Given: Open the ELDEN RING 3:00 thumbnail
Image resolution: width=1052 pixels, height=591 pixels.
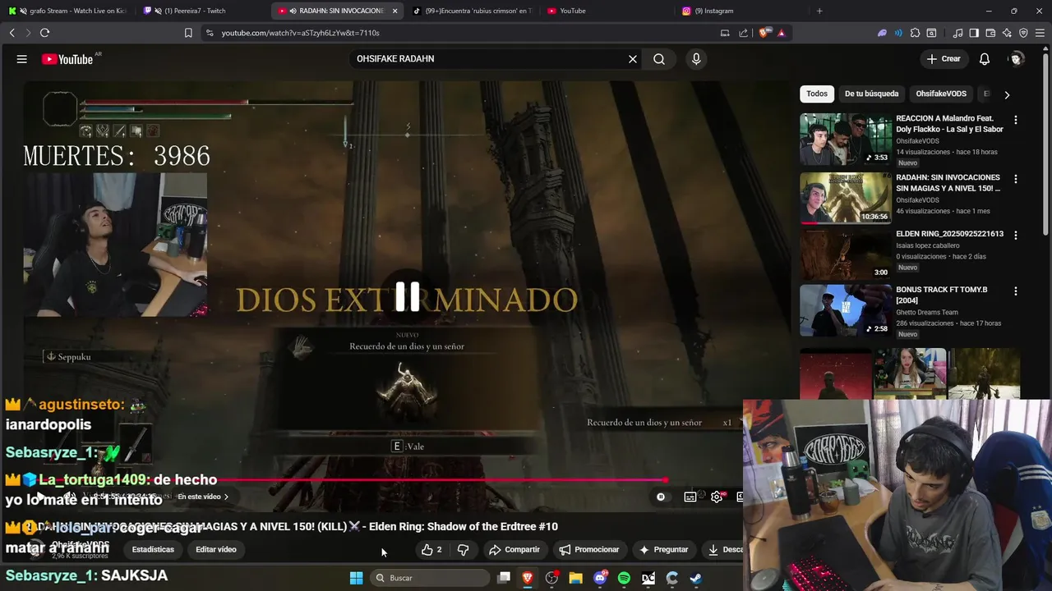Looking at the screenshot, I should [846, 254].
